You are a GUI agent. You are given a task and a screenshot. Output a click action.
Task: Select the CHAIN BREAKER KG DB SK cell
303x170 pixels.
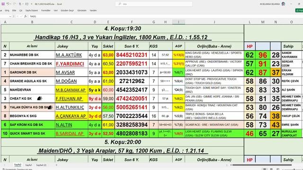(32, 64)
